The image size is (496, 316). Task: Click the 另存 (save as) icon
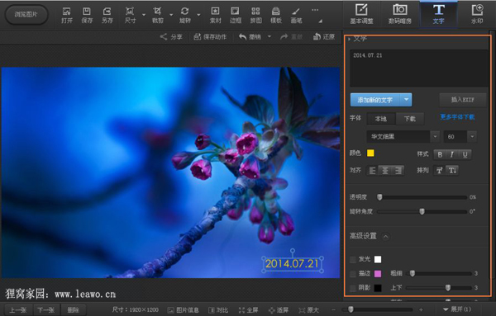coord(107,16)
